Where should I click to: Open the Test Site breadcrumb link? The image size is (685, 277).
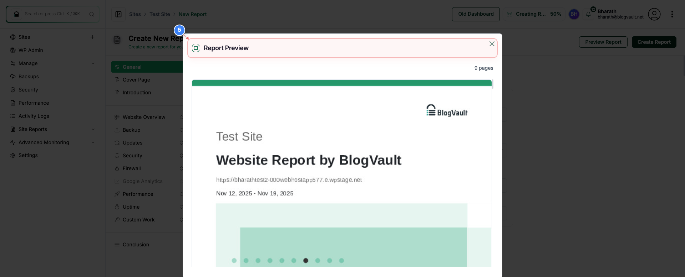[x=160, y=14]
